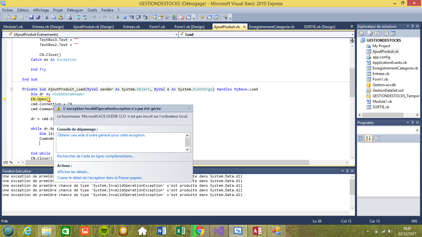Viewport: 422px width, 237px height.
Task: Click the Comment out selected lines icon
Action: [78, 17]
